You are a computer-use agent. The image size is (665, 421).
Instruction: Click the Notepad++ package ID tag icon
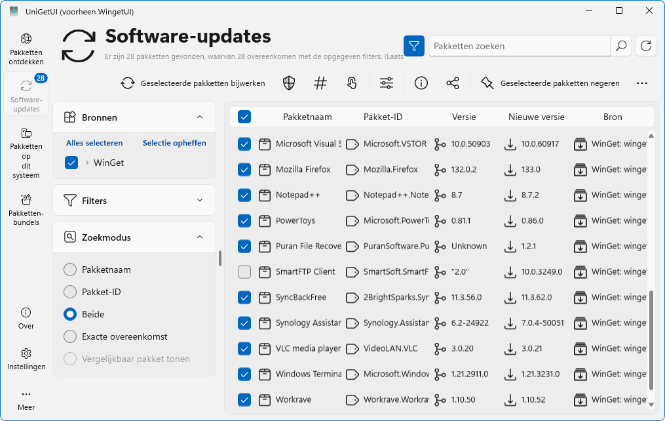pos(352,195)
